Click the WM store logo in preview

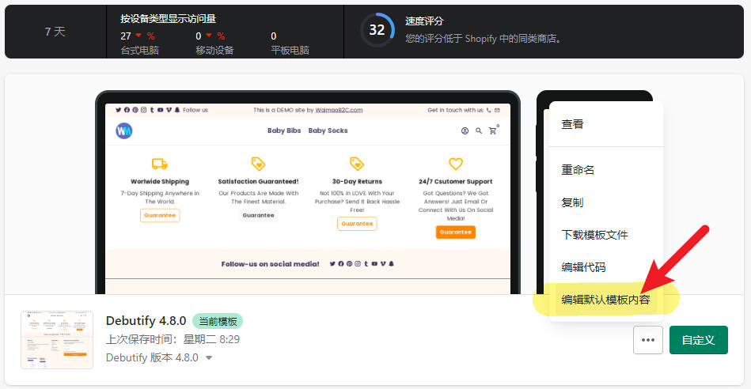click(x=124, y=130)
